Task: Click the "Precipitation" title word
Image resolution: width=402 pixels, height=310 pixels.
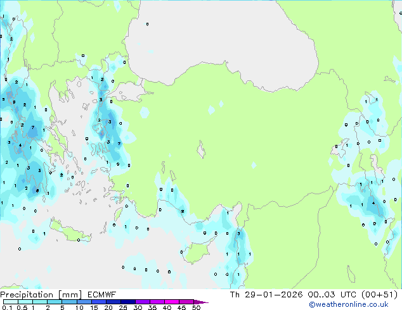Action: 27,295
